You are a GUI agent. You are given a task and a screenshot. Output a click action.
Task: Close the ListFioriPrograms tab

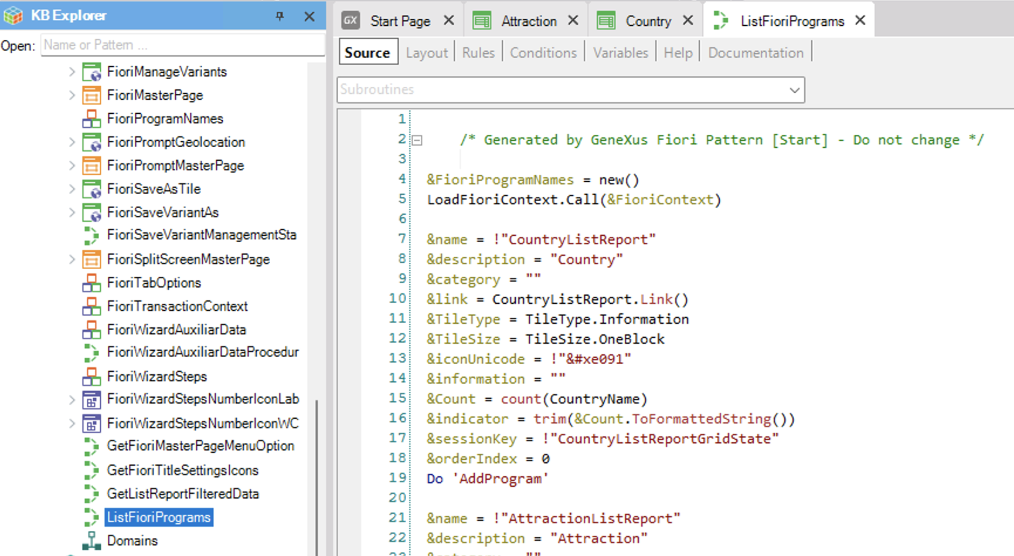point(860,21)
